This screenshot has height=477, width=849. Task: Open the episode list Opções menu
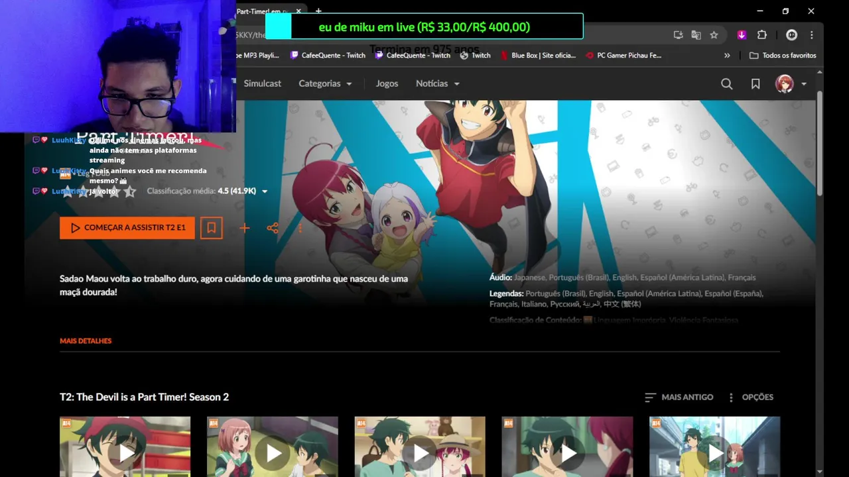tap(750, 397)
